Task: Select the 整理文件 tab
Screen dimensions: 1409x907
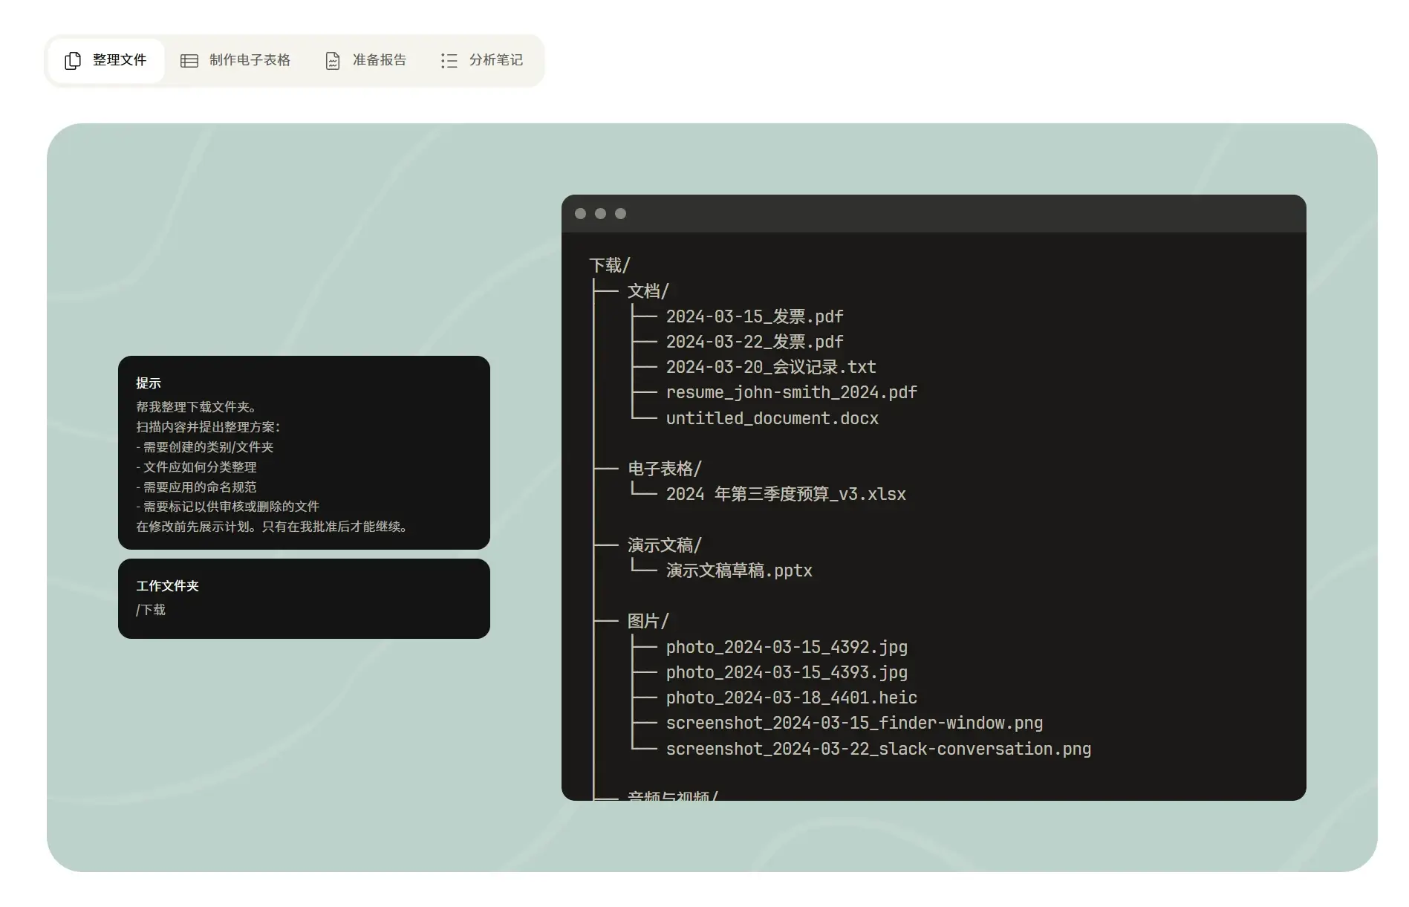Action: coord(106,61)
